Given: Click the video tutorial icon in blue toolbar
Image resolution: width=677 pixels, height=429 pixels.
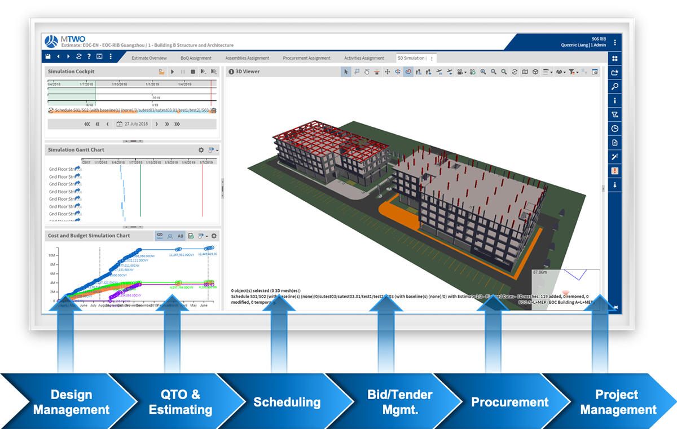Looking at the screenshot, I should (x=99, y=56).
